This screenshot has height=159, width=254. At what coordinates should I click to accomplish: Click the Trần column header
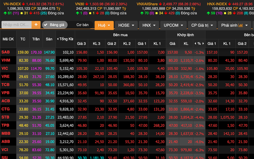point(36,39)
